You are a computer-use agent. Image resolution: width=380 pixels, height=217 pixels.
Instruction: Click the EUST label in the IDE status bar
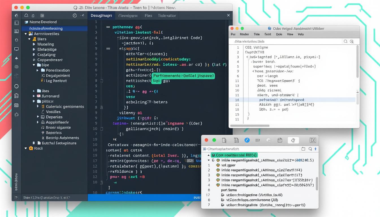197,198
